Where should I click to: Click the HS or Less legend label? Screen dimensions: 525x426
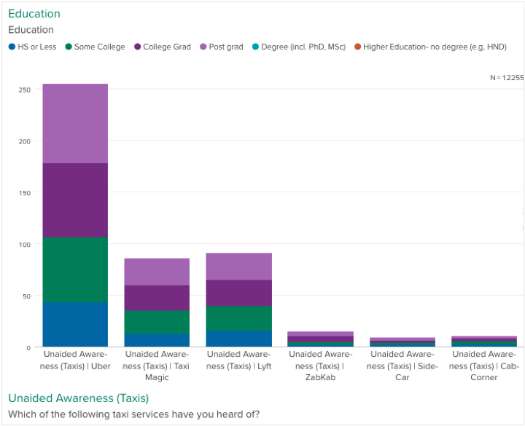tap(37, 47)
